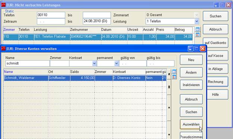Image resolution: width=233 pixels, height=139 pixels.
Task: Click the Schiffweiler cell
Action: [59, 78]
